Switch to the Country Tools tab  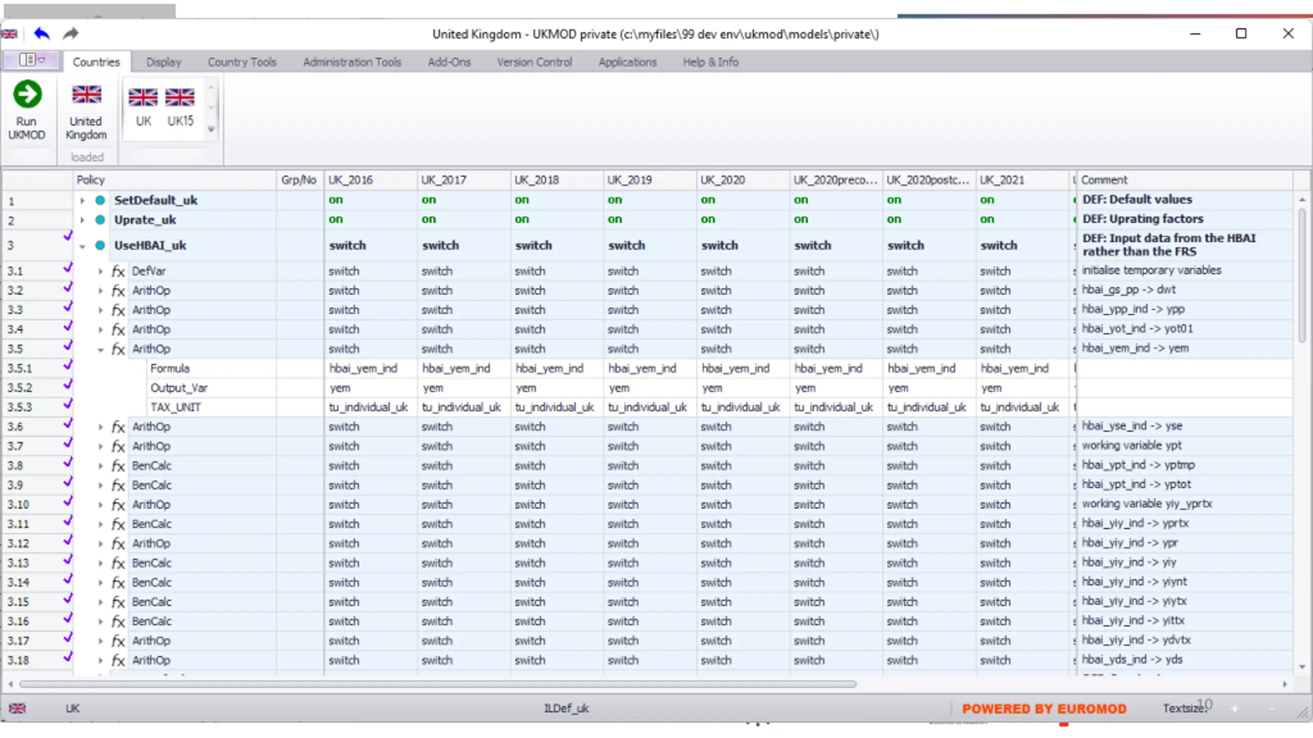pyautogui.click(x=242, y=62)
